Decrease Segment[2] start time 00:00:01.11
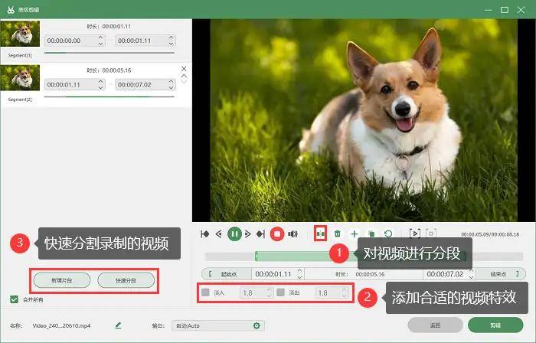The width and height of the screenshot is (536, 343). [x=100, y=87]
